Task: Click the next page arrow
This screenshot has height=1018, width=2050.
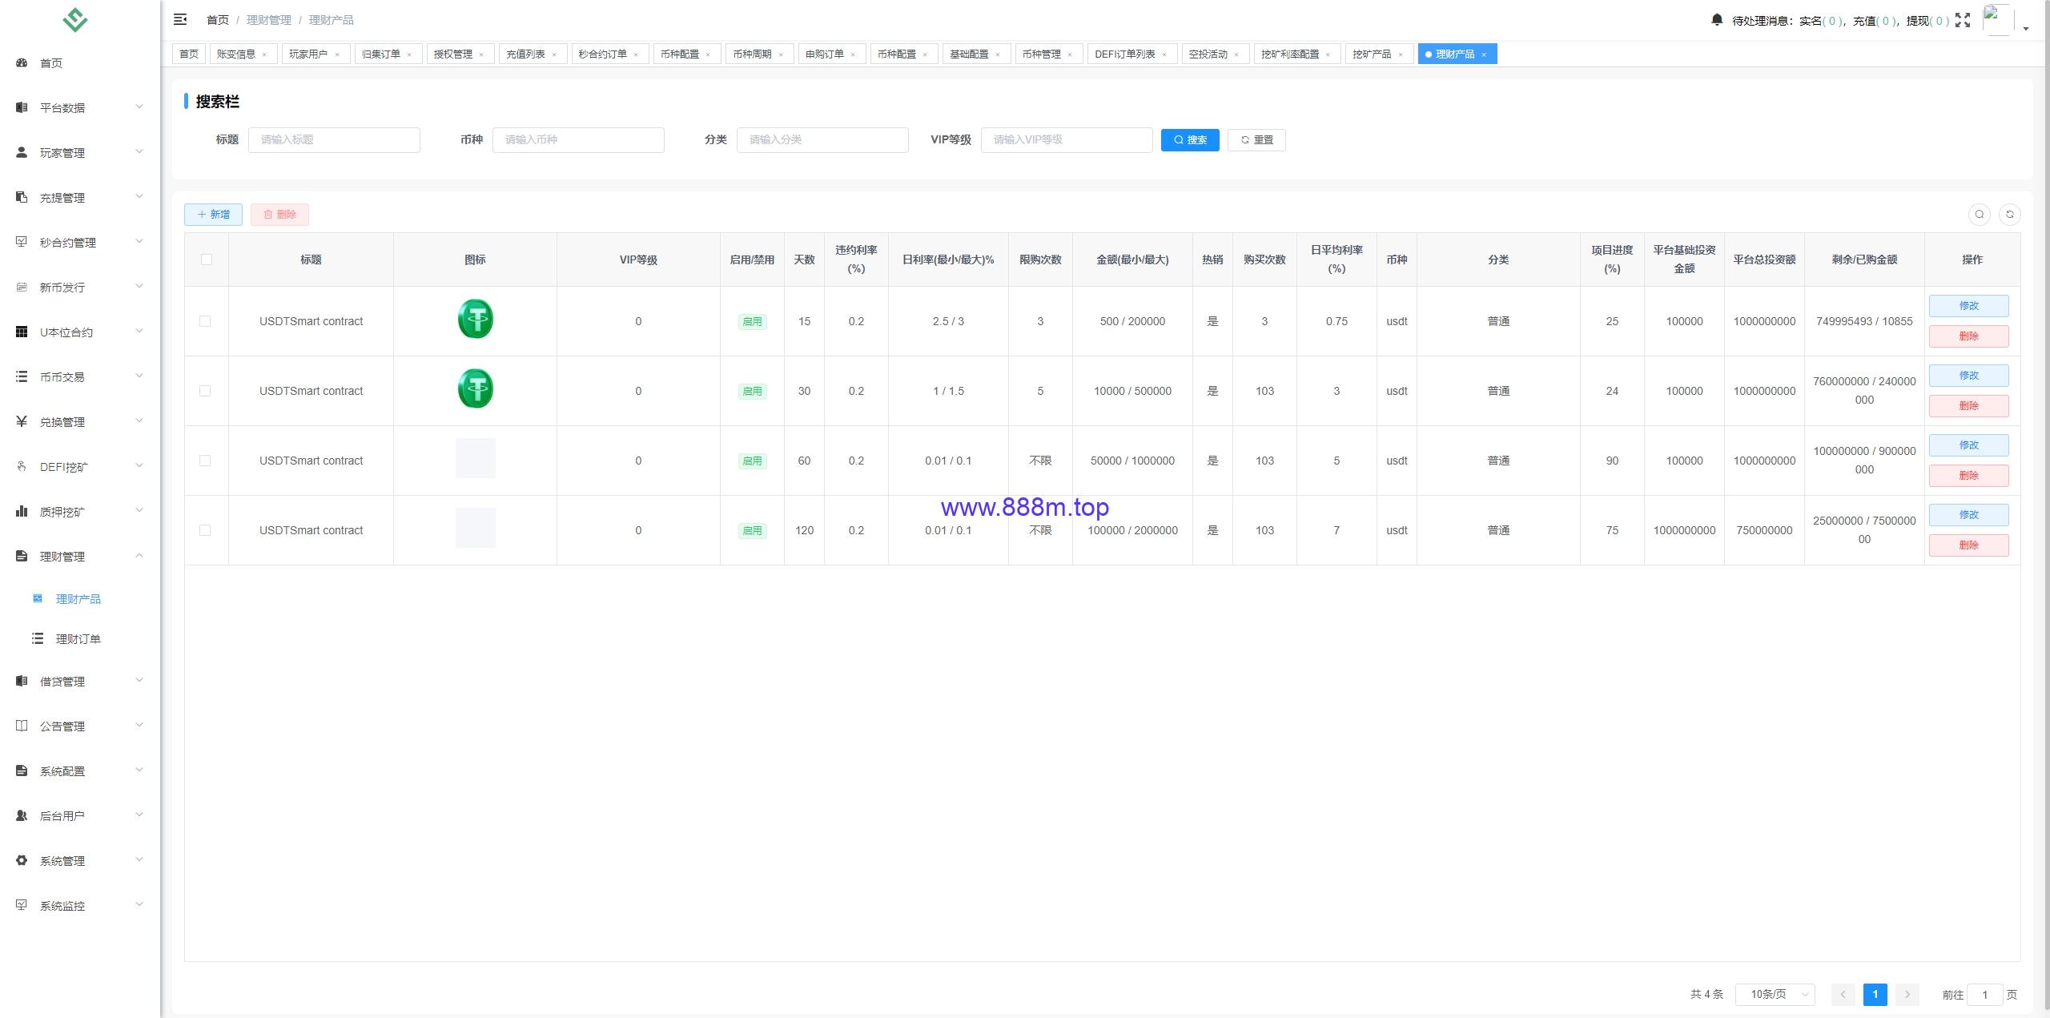Action: [x=1907, y=994]
